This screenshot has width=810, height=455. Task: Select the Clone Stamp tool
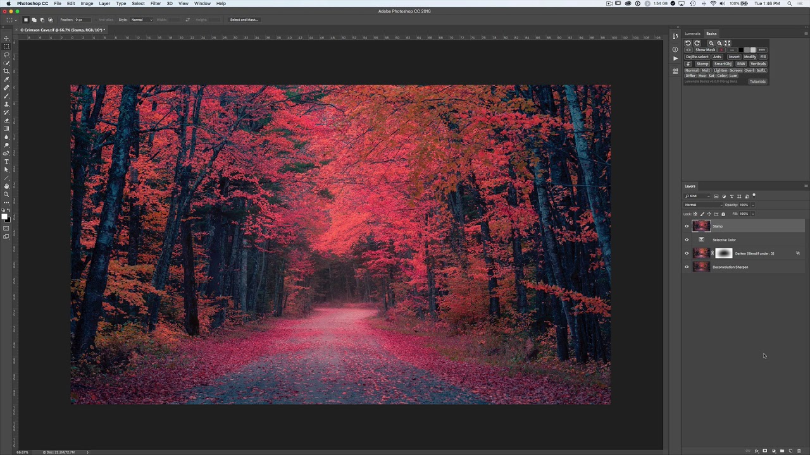coord(6,104)
